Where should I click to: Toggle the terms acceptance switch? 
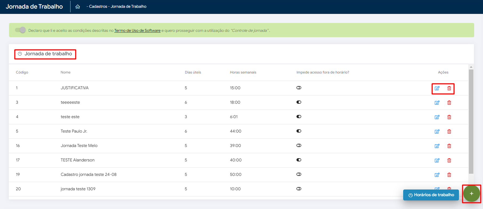(x=21, y=30)
